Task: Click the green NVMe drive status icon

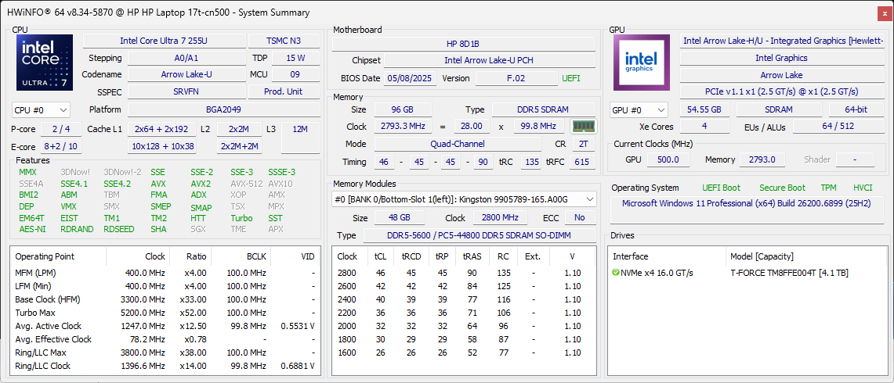Action: point(616,273)
